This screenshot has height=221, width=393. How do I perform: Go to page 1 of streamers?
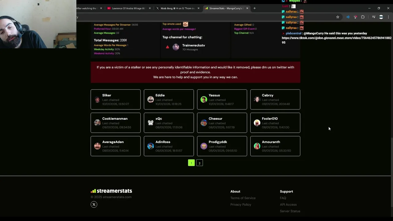pyautogui.click(x=191, y=163)
